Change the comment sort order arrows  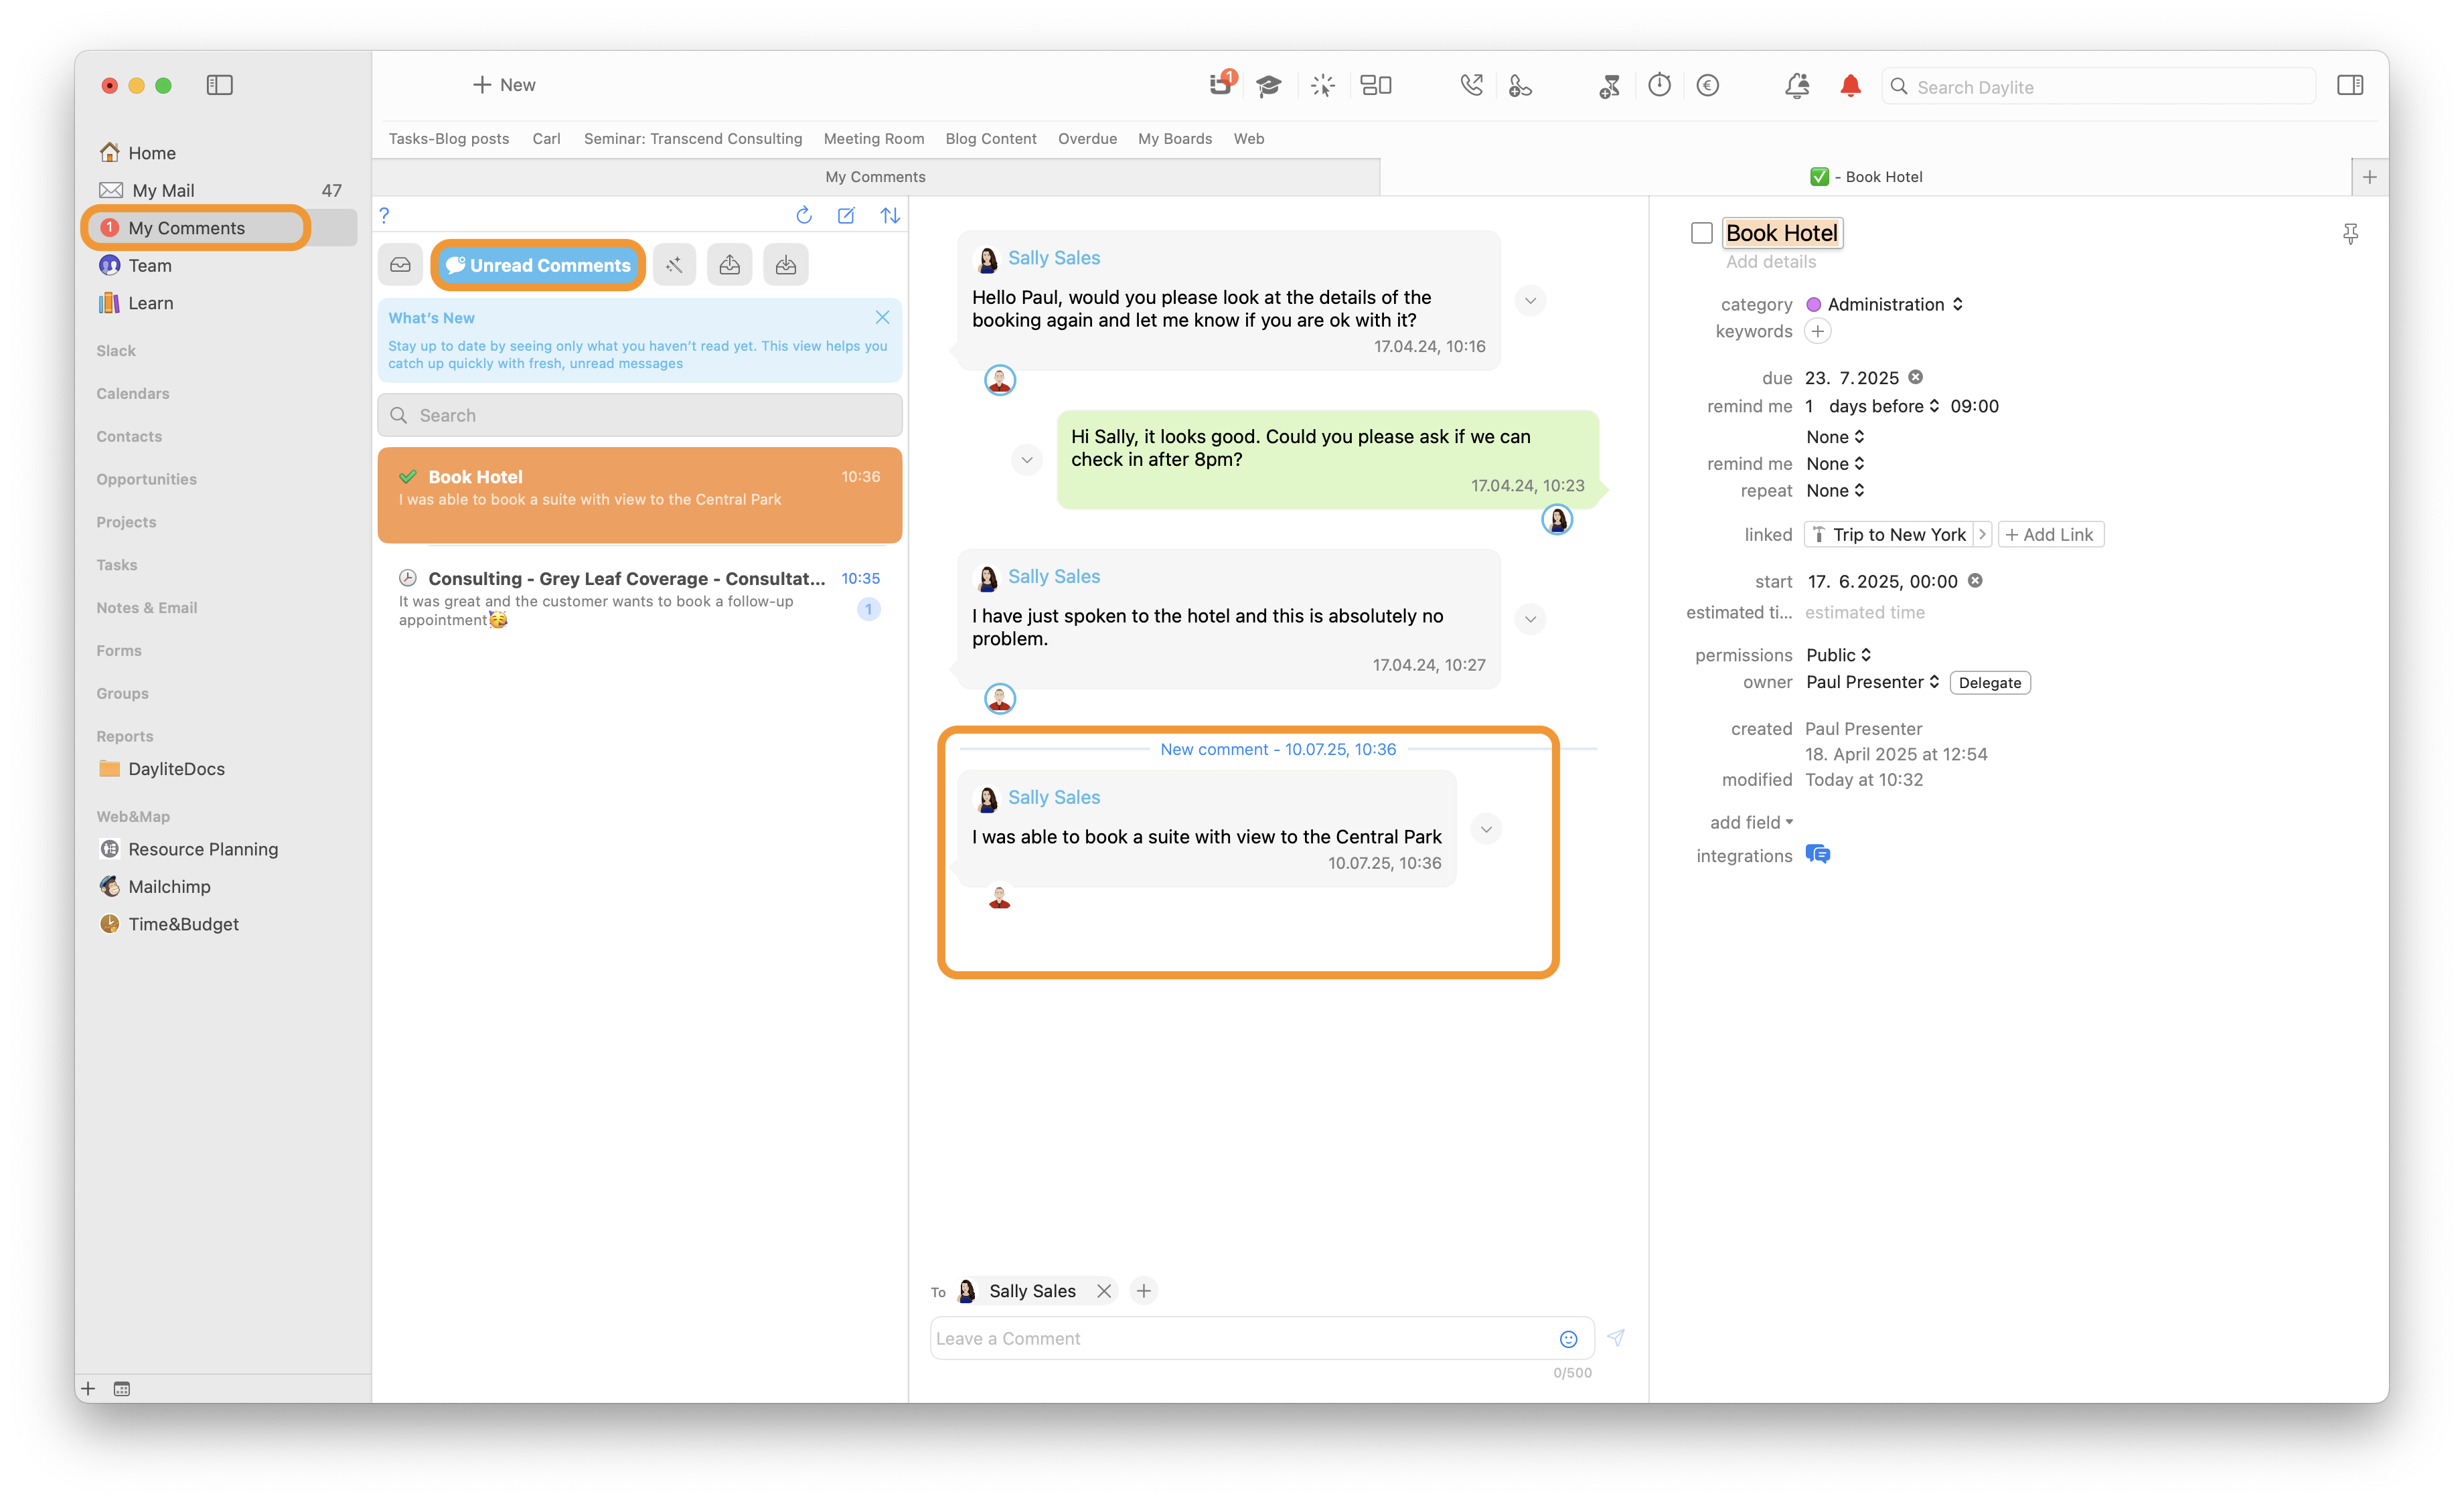tap(890, 215)
